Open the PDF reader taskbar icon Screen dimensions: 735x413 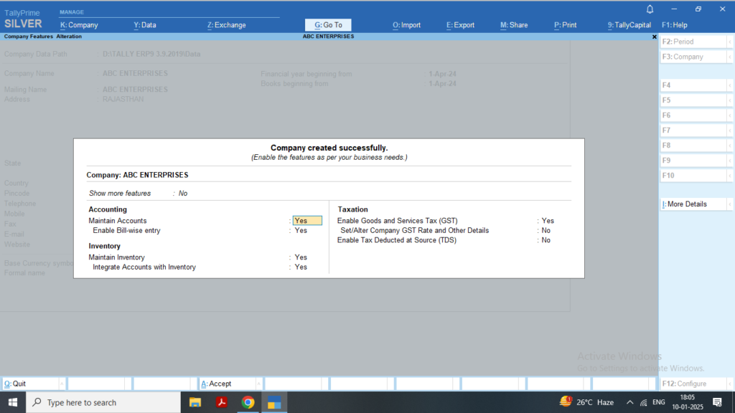tap(222, 402)
